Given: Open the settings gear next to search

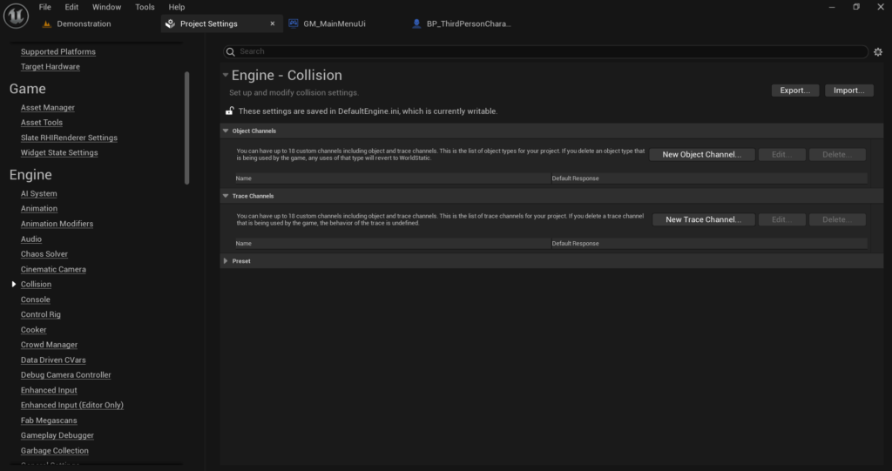Looking at the screenshot, I should [x=878, y=51].
